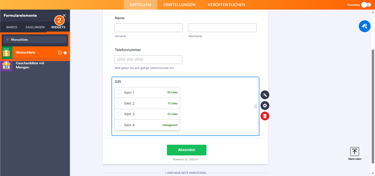375x176 pixels.
Task: Open the form designer paint roller
Action: 365,26
